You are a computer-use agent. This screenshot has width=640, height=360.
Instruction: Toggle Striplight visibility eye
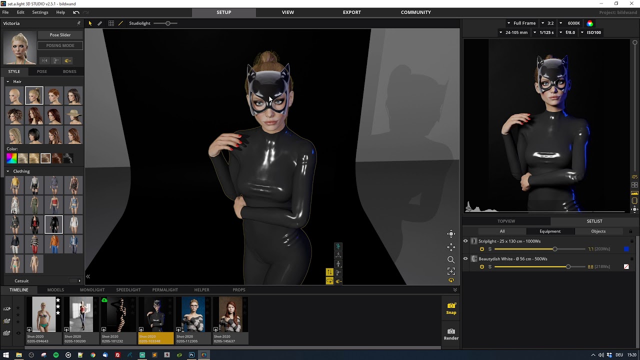(465, 241)
